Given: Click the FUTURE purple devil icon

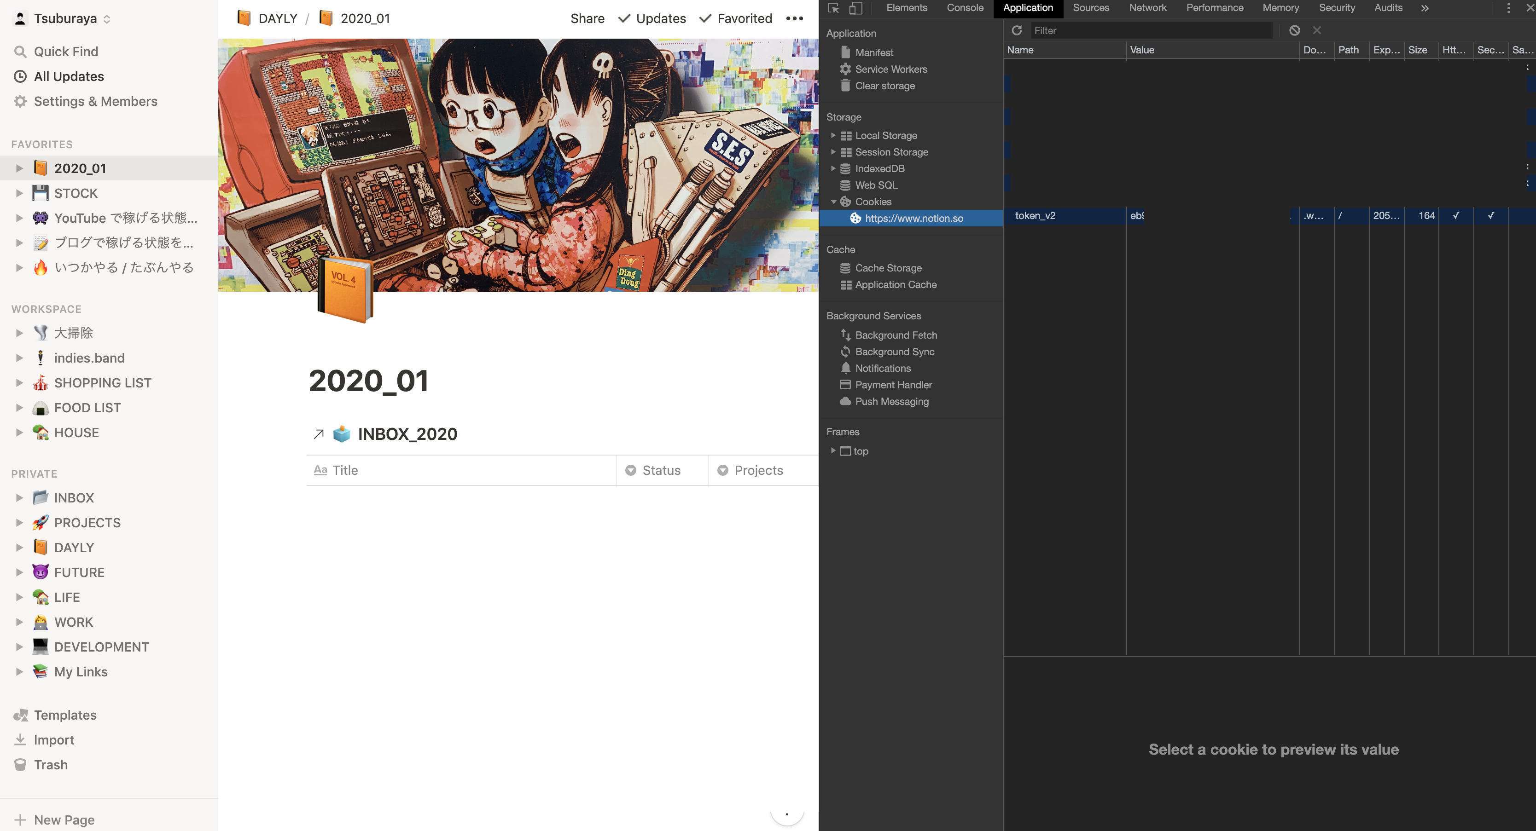Looking at the screenshot, I should pyautogui.click(x=41, y=572).
